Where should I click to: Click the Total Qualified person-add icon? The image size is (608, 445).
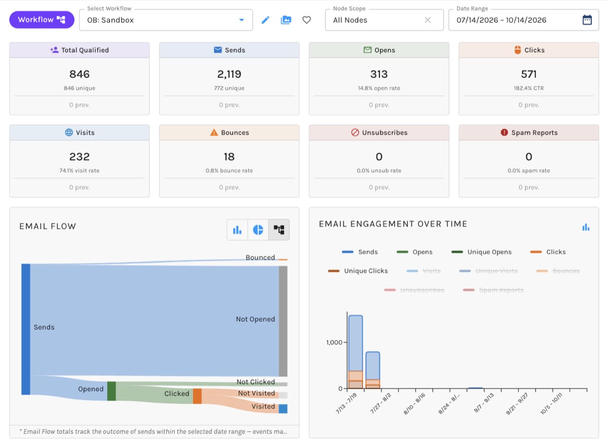coord(55,50)
